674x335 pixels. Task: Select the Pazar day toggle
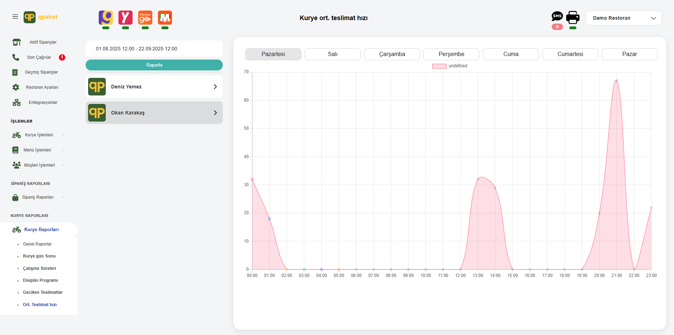[629, 54]
